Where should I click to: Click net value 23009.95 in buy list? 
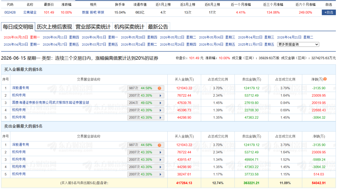coord(319,95)
